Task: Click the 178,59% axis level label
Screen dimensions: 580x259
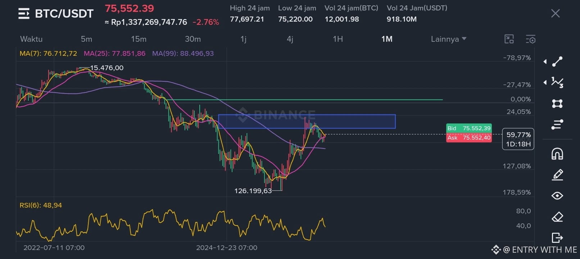Action: [x=517, y=192]
